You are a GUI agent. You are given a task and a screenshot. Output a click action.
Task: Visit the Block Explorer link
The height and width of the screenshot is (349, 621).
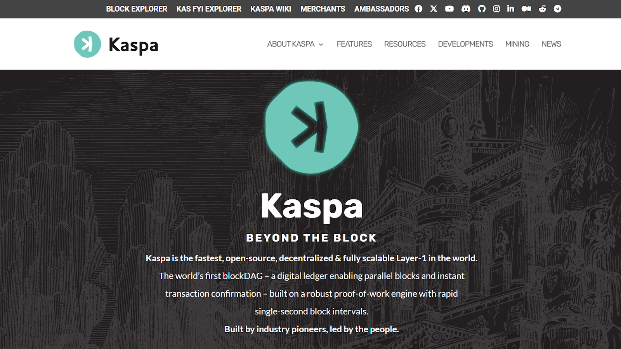click(137, 9)
